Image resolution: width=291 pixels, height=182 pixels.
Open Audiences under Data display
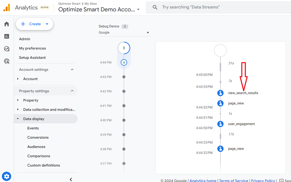tap(37, 147)
